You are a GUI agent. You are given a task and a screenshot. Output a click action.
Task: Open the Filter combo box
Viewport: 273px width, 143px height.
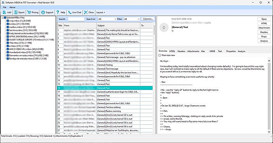pyautogui.click(x=131, y=19)
